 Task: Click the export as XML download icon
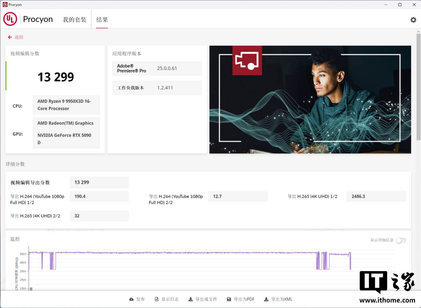click(x=266, y=299)
